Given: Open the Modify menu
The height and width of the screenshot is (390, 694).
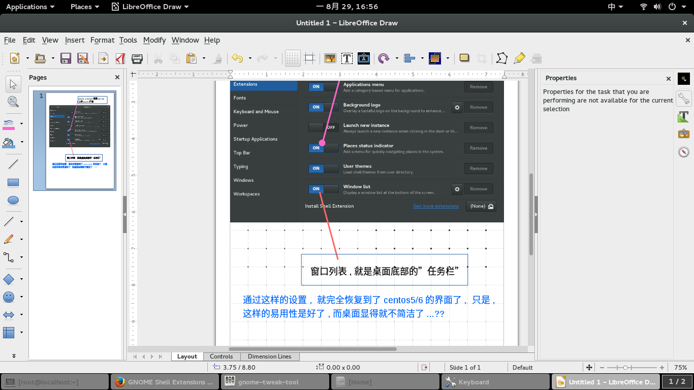Looking at the screenshot, I should click(x=154, y=40).
